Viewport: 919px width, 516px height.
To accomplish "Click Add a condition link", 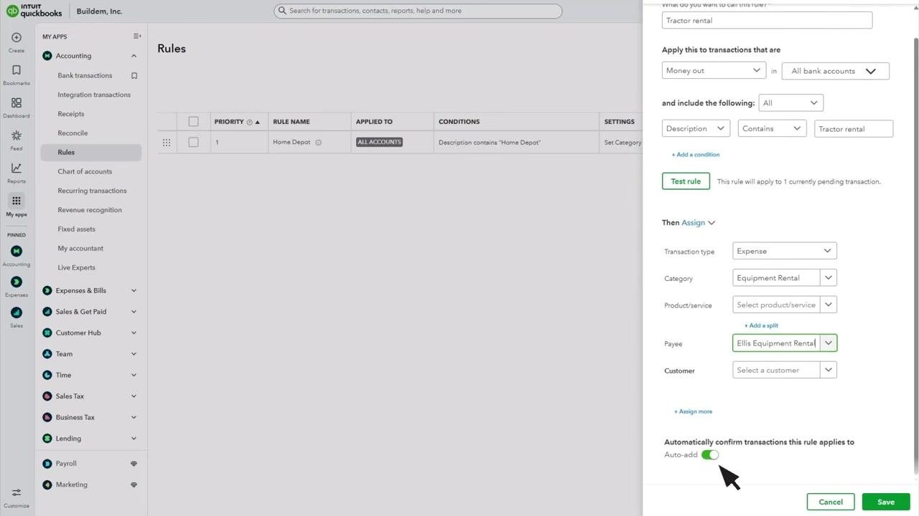I will (696, 155).
